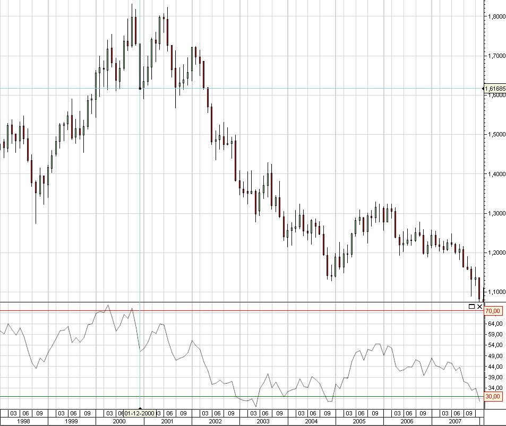Click the 1,1000 price axis label

coord(496,292)
